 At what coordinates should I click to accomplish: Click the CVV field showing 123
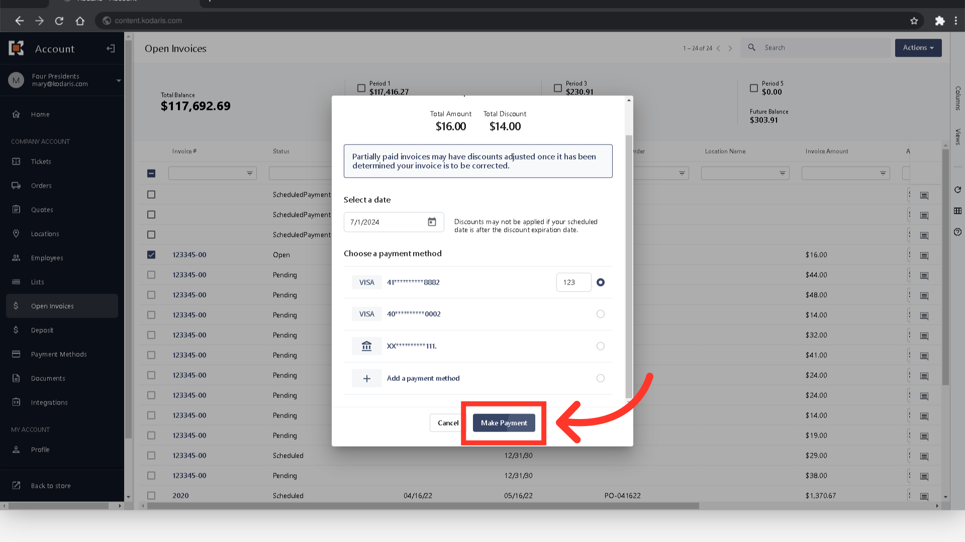point(573,283)
